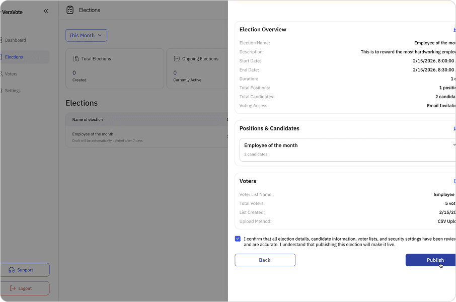456x302 pixels.
Task: Go Back to the previous step
Action: point(265,260)
